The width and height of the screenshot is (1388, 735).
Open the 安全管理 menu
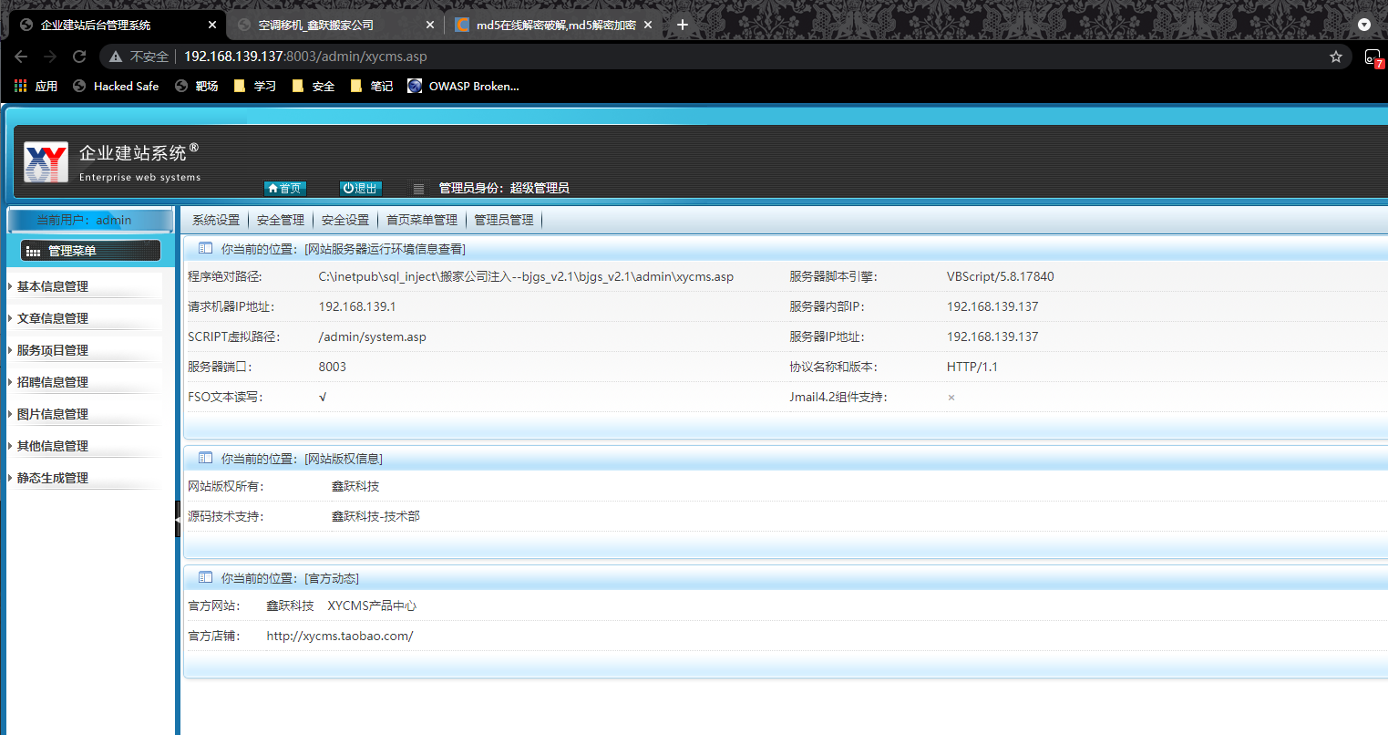(x=281, y=220)
